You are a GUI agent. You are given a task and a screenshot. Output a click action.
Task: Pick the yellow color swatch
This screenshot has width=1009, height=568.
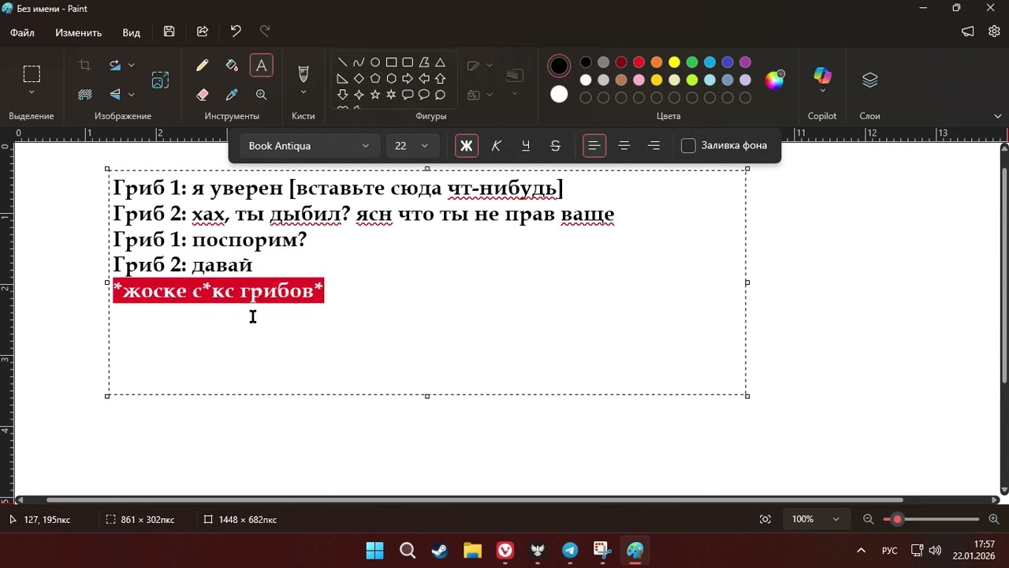click(x=674, y=62)
